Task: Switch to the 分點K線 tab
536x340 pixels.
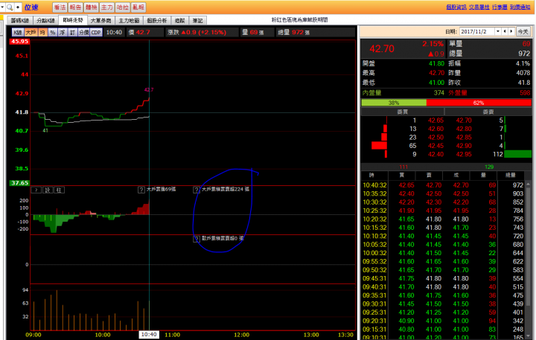Action: click(x=45, y=21)
